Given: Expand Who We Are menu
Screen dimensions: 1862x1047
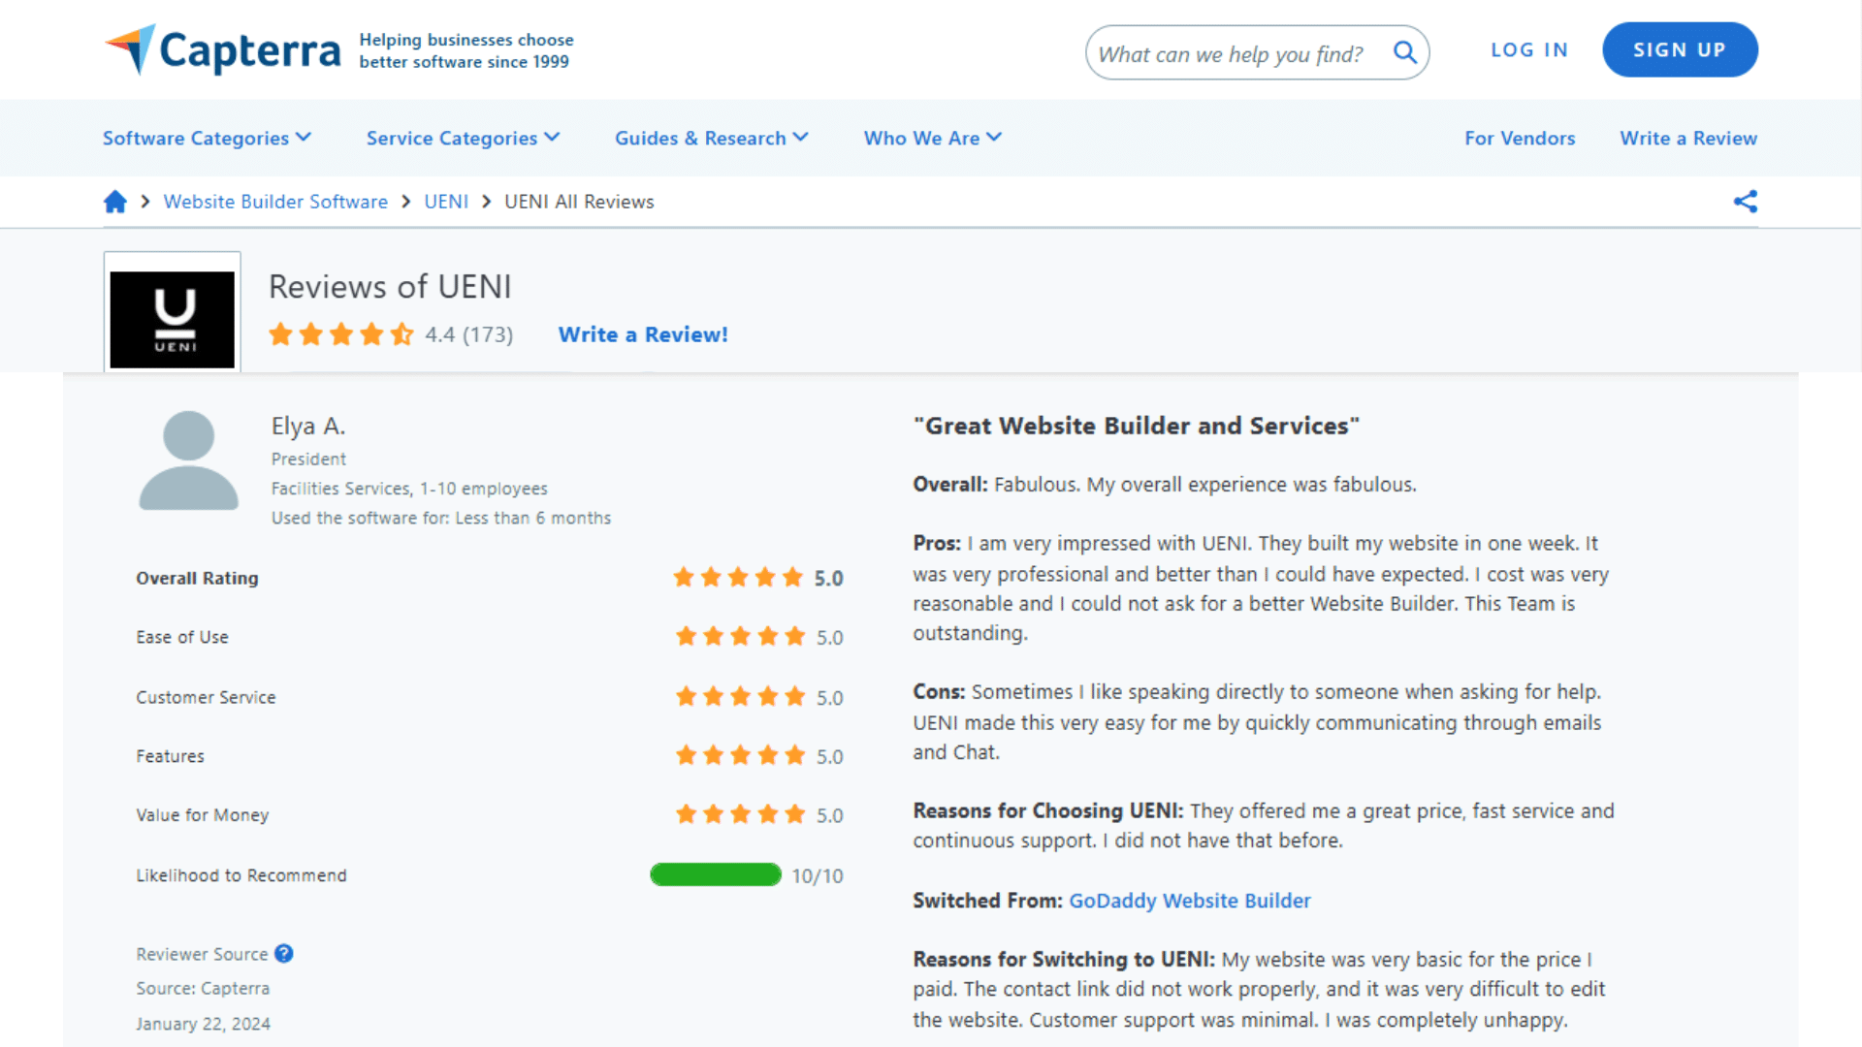Looking at the screenshot, I should (933, 138).
